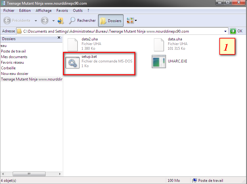Click the Rechercher button label

(x=86, y=21)
